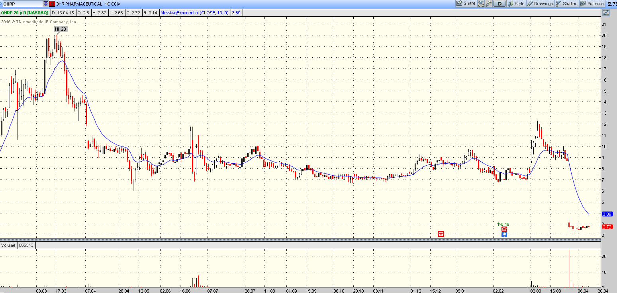This screenshot has width=617, height=293.
Task: Click the blue 3.89 moving average tag
Action: 607,214
